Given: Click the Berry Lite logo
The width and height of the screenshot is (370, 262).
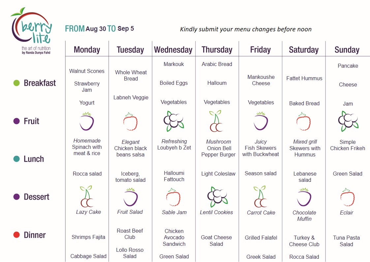Looking at the screenshot, I should [31, 31].
